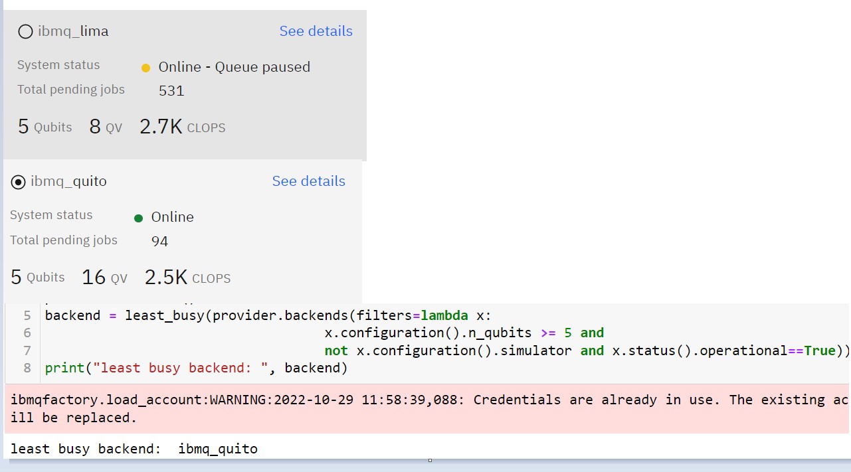Click the n_qubits filter code on line 6

coord(464,333)
